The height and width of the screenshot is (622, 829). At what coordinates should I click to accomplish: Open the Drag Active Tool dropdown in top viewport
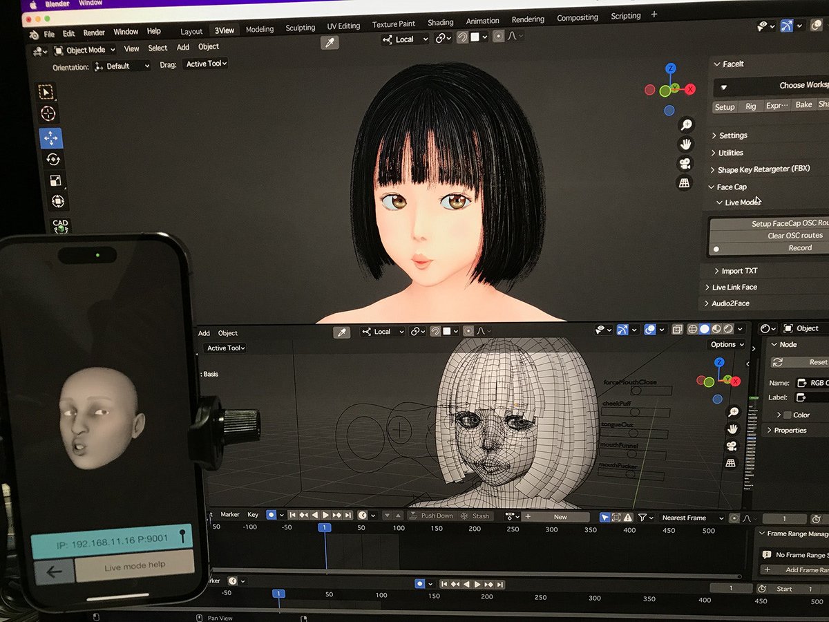(205, 64)
